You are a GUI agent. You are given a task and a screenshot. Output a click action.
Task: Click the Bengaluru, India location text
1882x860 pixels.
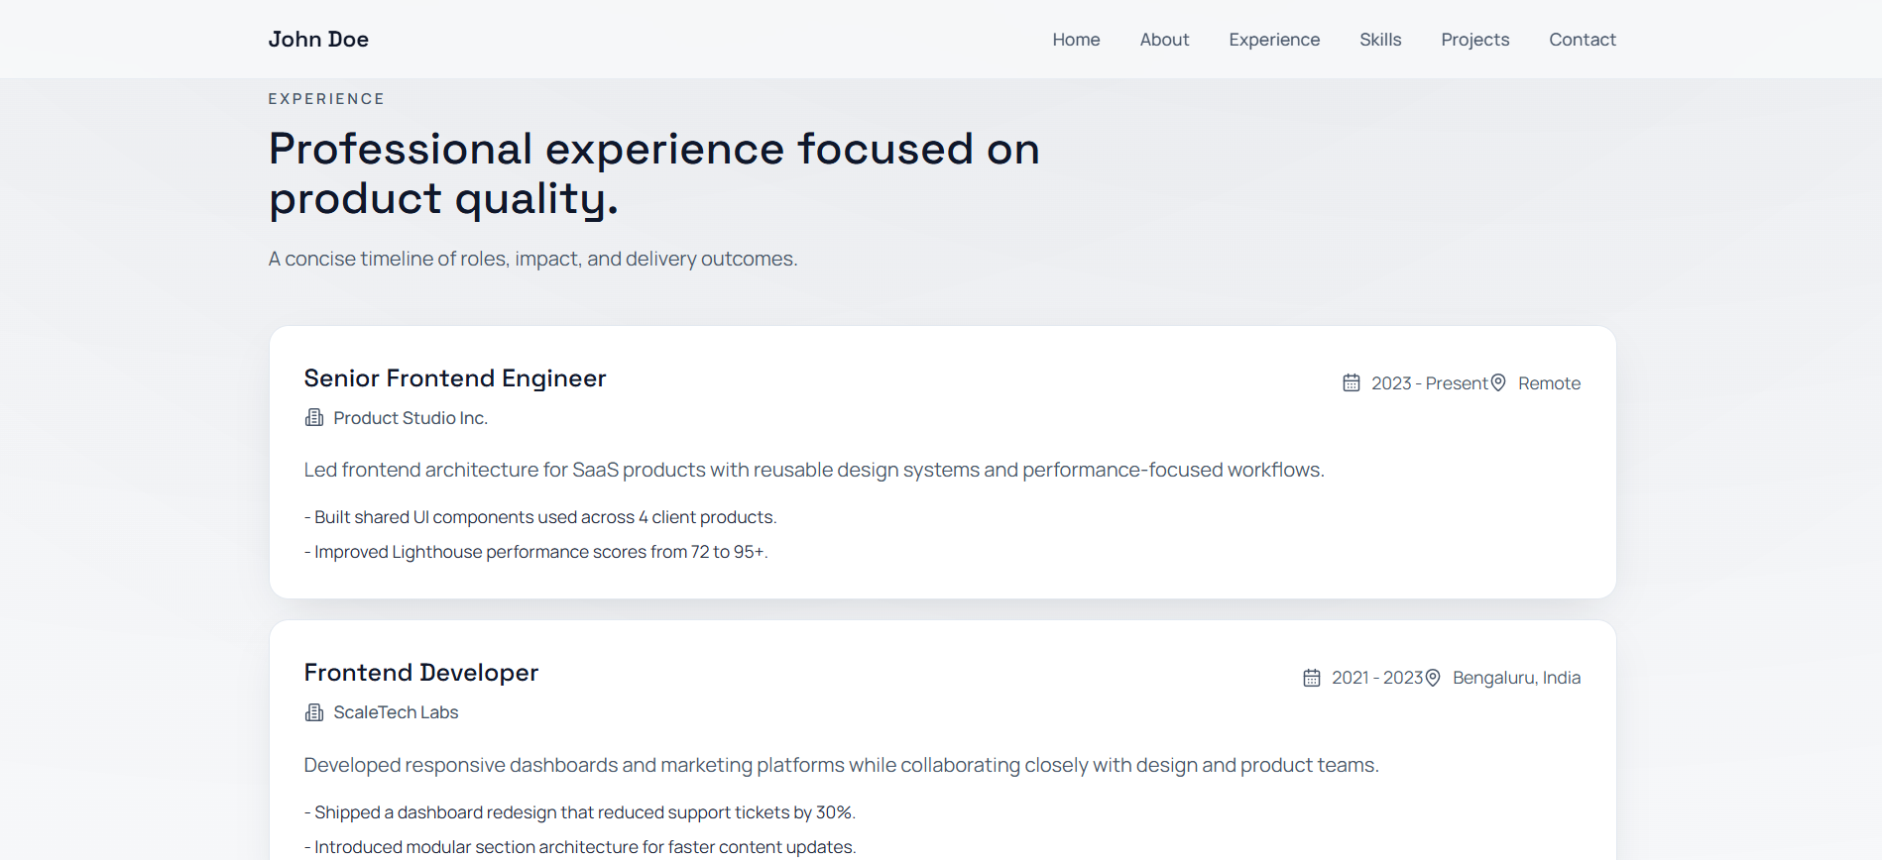[x=1516, y=677]
